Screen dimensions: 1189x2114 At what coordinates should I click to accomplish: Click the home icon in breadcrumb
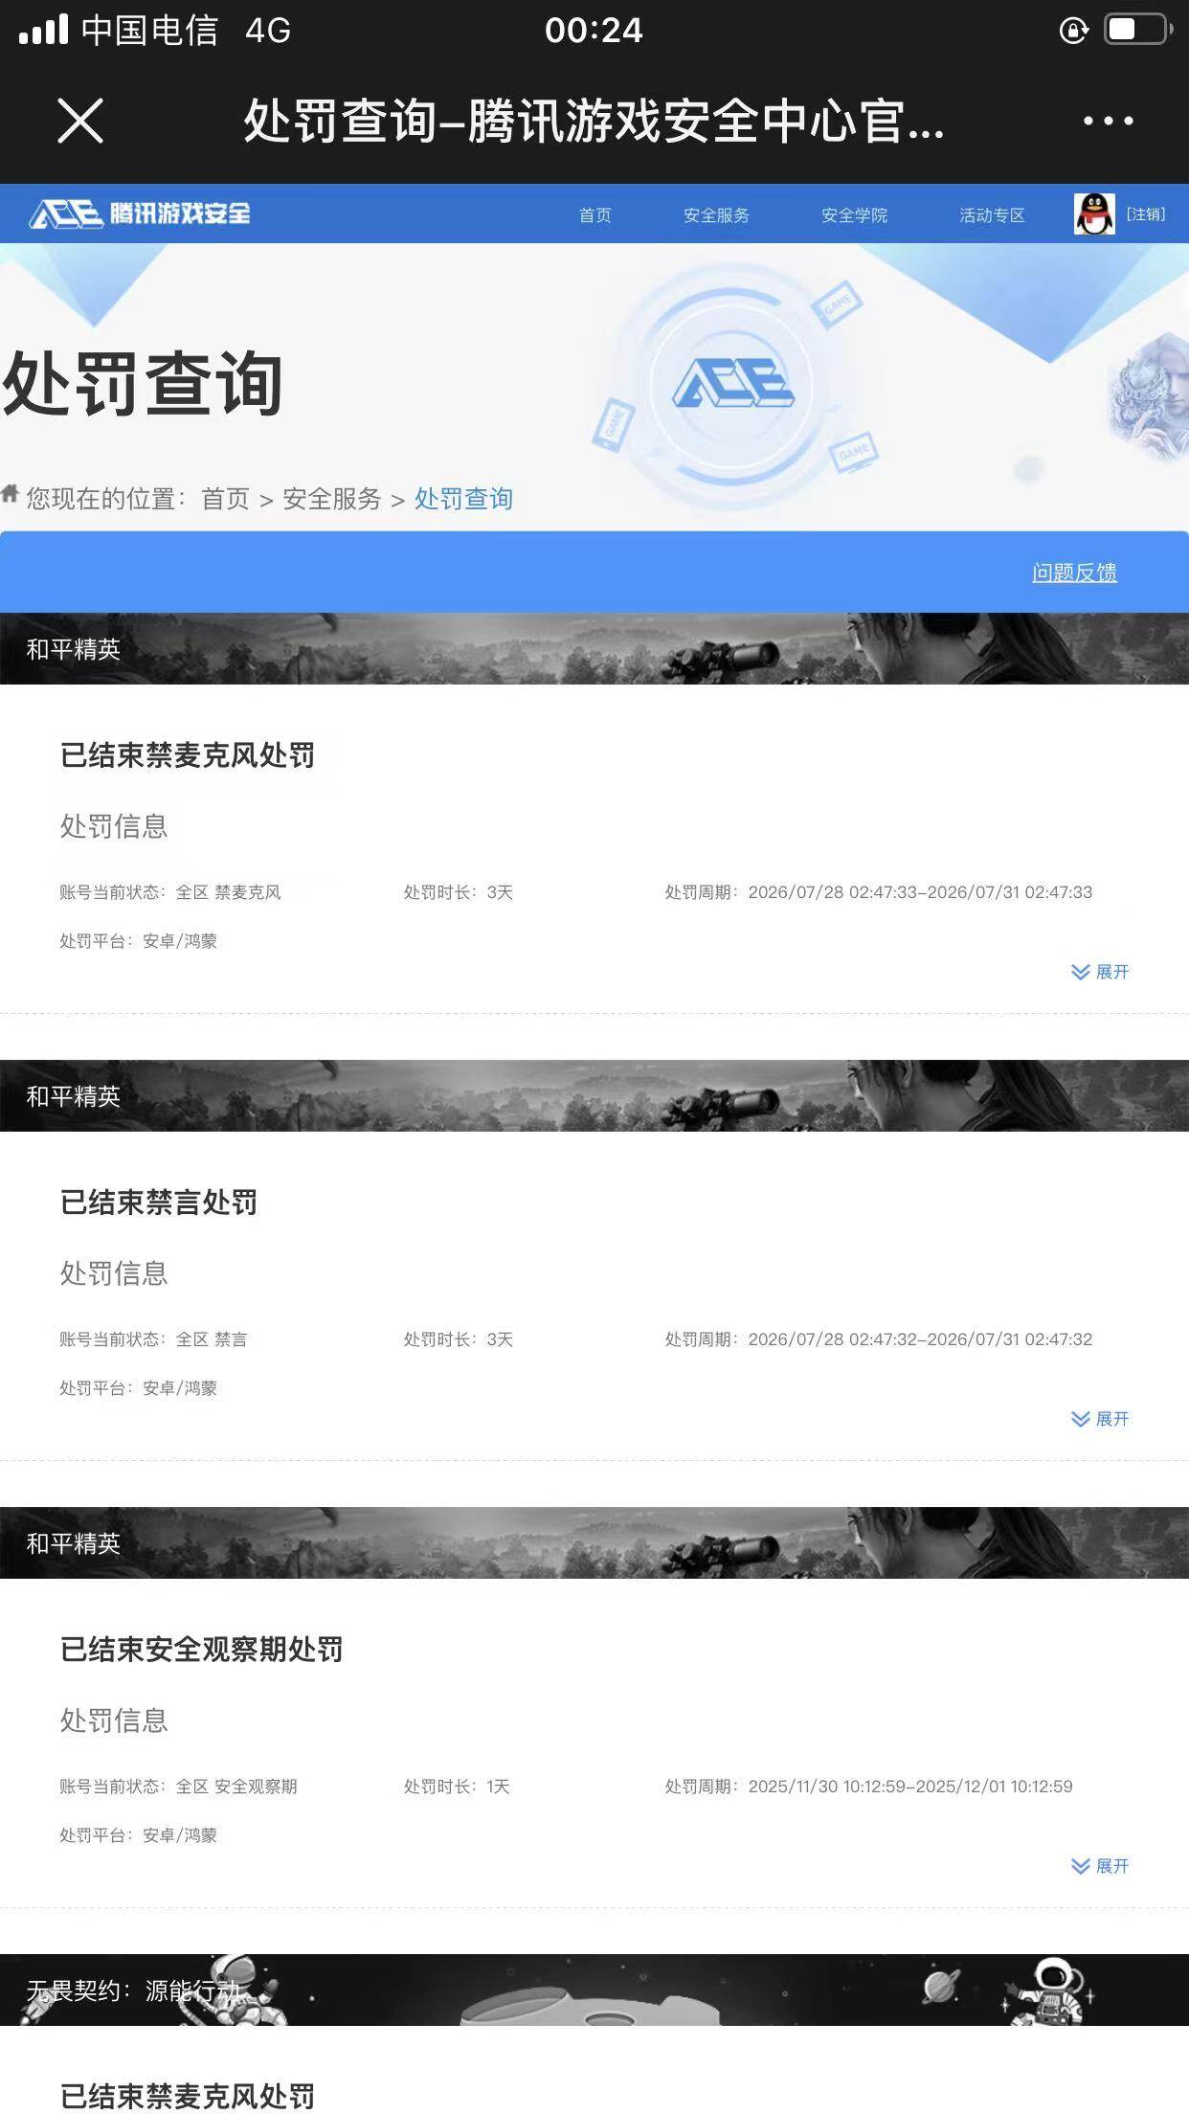(x=11, y=494)
